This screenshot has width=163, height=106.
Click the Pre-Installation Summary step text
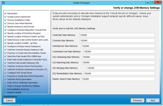click(x=18, y=89)
